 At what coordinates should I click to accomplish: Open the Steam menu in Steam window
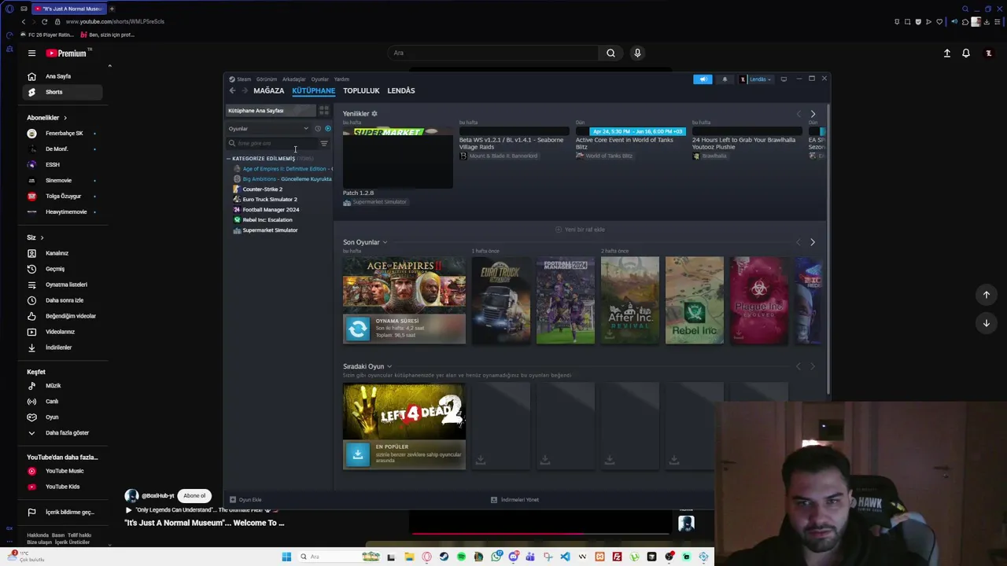pos(244,79)
